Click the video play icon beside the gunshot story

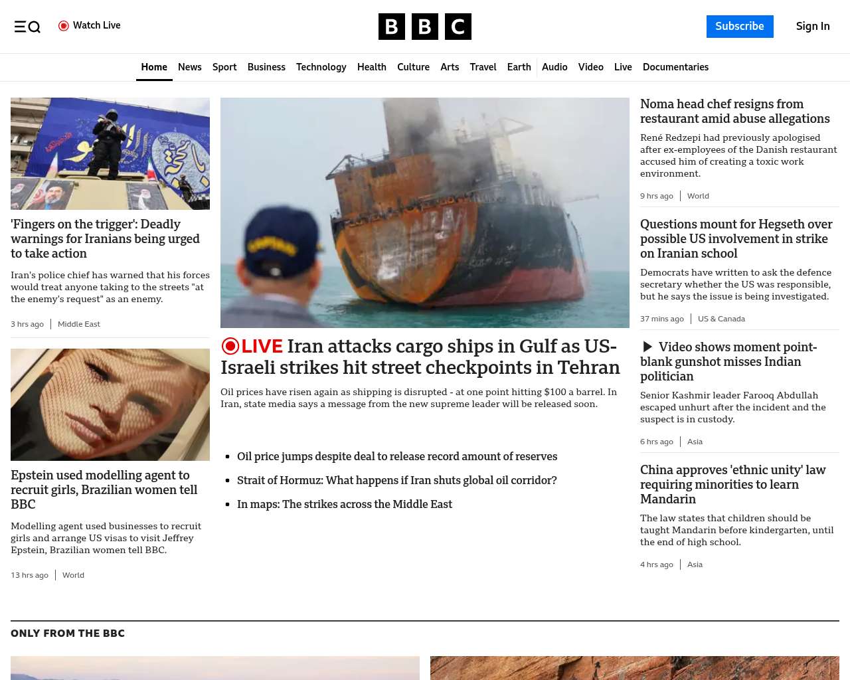point(647,347)
